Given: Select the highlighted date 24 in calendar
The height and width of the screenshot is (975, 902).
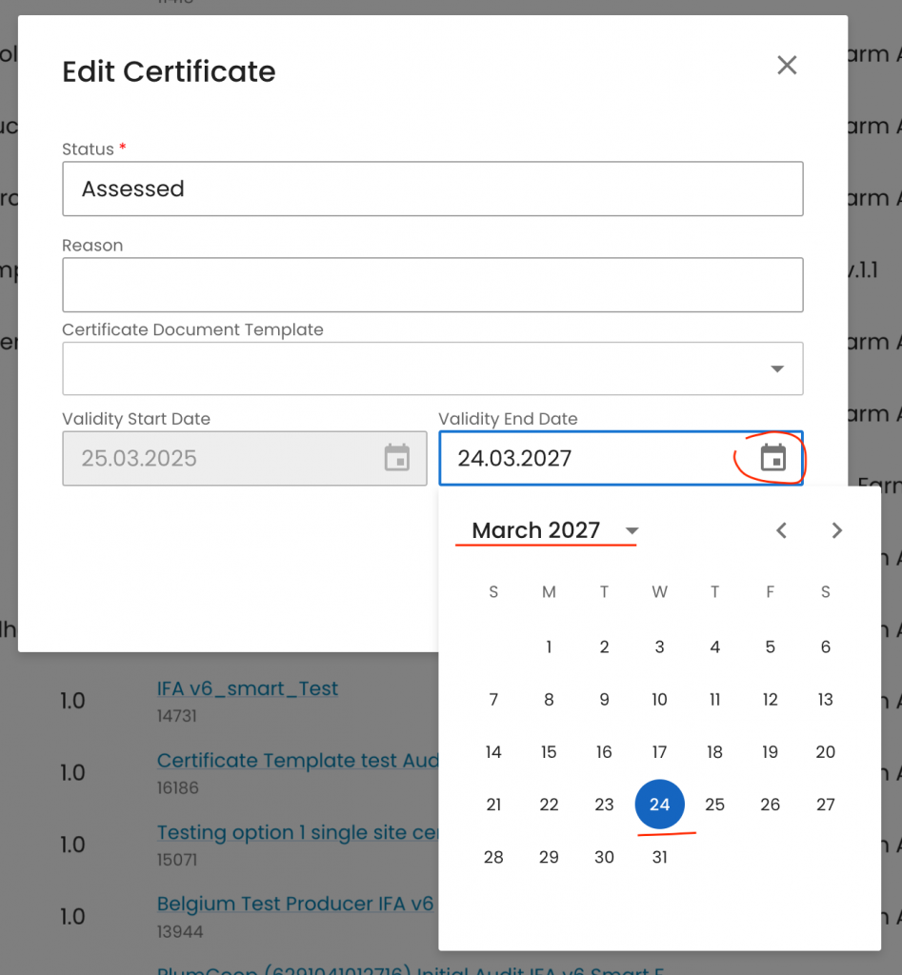Looking at the screenshot, I should (x=659, y=805).
